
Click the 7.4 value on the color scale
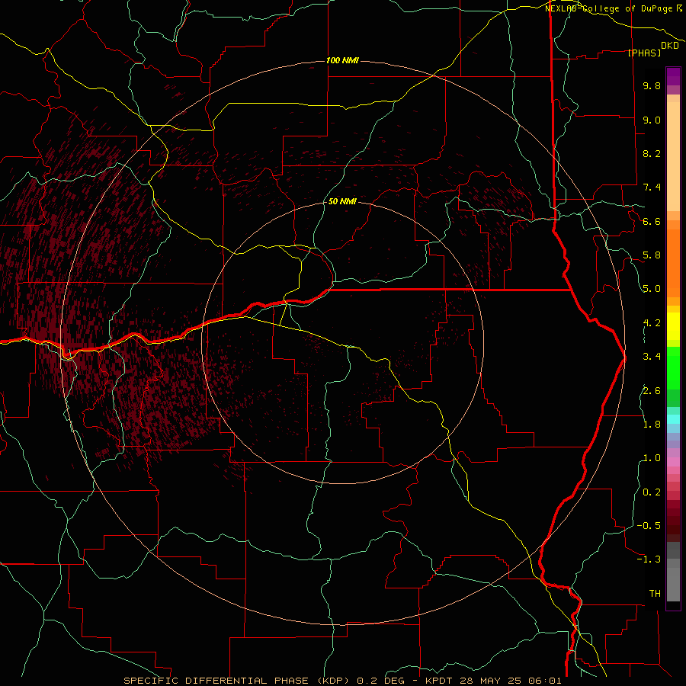[652, 188]
